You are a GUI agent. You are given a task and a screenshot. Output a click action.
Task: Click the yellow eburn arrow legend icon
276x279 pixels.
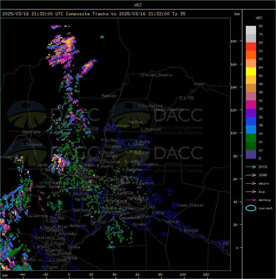[251, 184]
